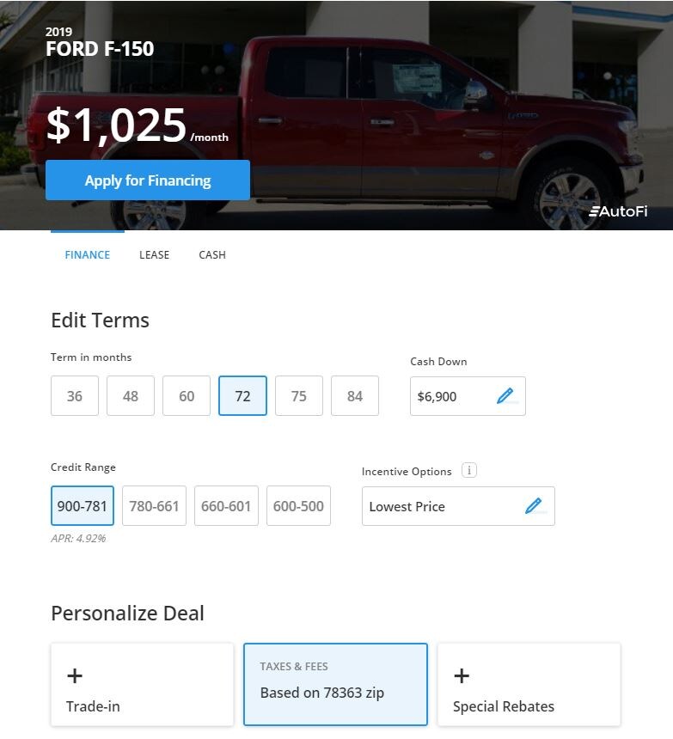The height and width of the screenshot is (739, 673).
Task: Open Incentive Options info icon
Action: click(469, 470)
